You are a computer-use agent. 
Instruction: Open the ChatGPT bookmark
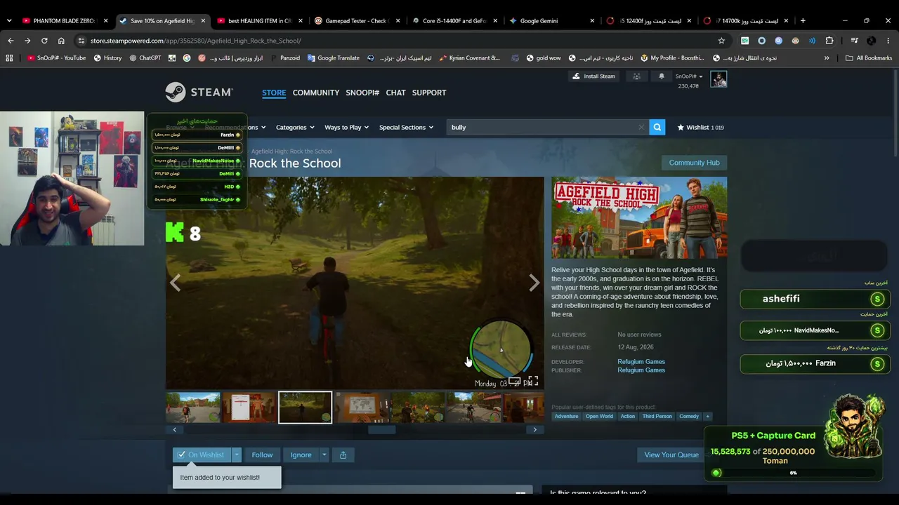[145, 58]
